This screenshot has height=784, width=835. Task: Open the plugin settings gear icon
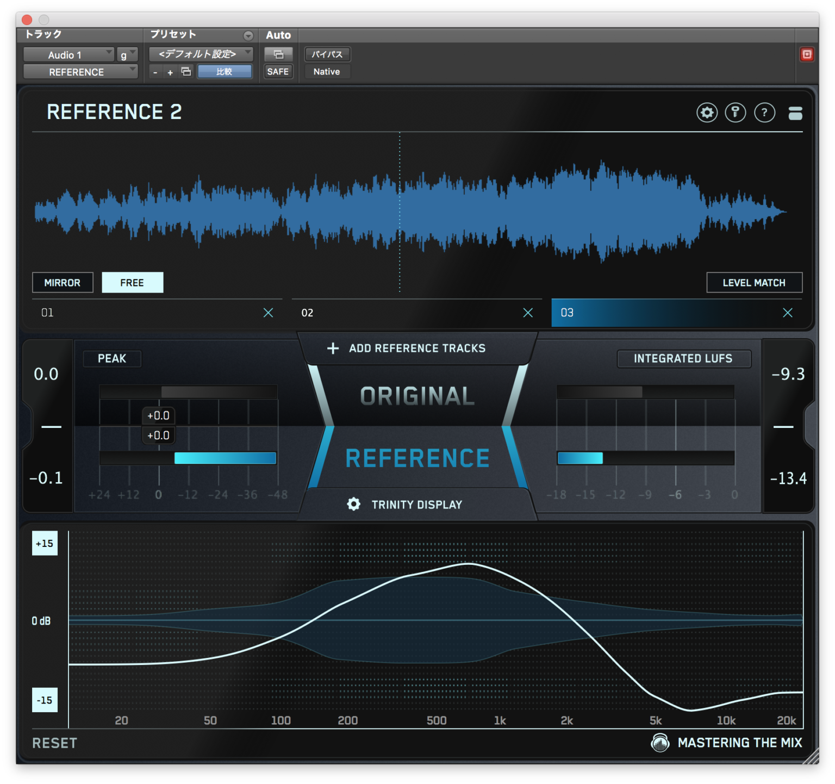tap(707, 113)
